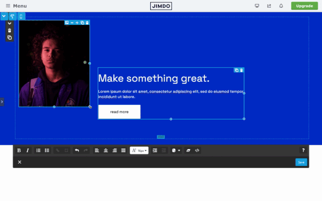
Task: Click the blue Save button
Action: point(301,162)
